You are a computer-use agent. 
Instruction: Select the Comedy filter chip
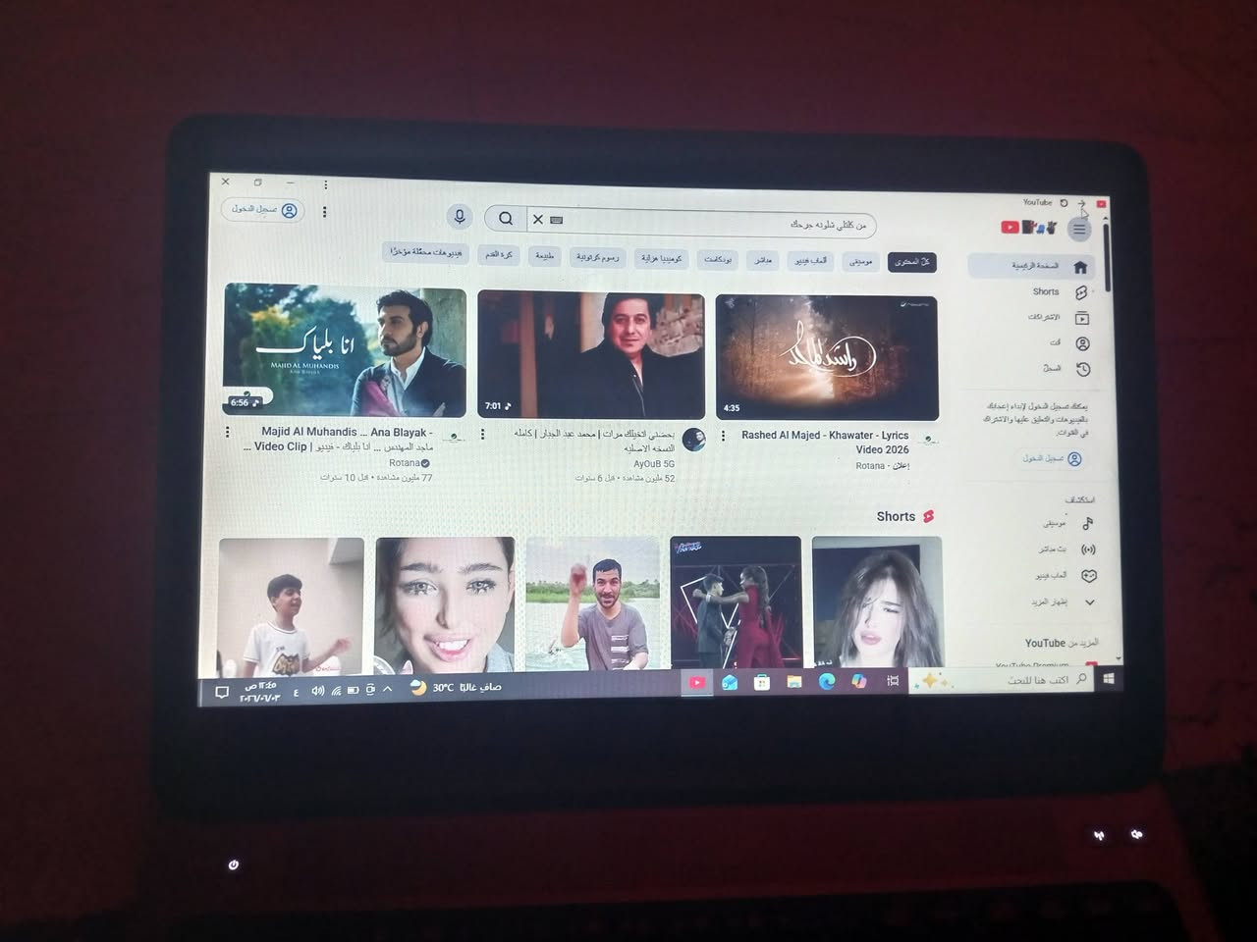(x=661, y=258)
